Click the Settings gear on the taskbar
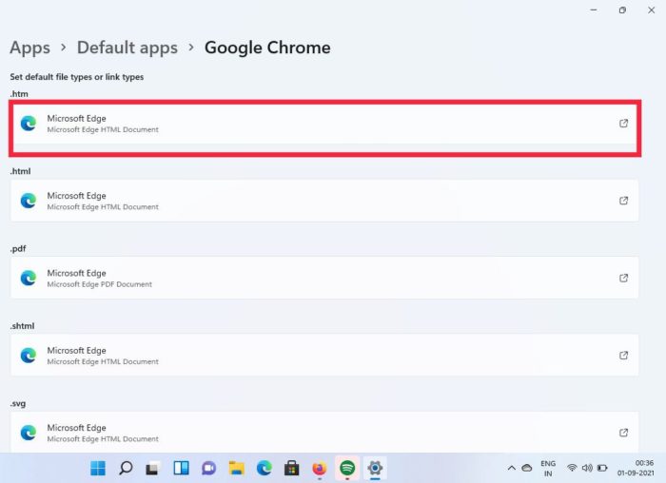This screenshot has width=666, height=483. 375,468
